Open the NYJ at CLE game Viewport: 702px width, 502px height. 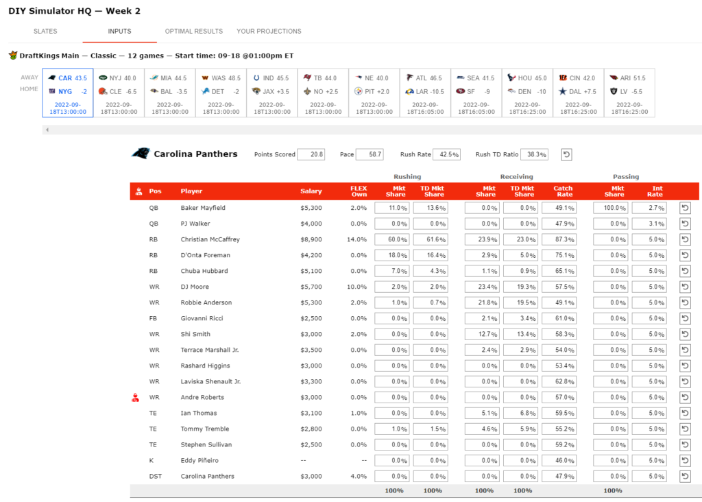pos(119,93)
